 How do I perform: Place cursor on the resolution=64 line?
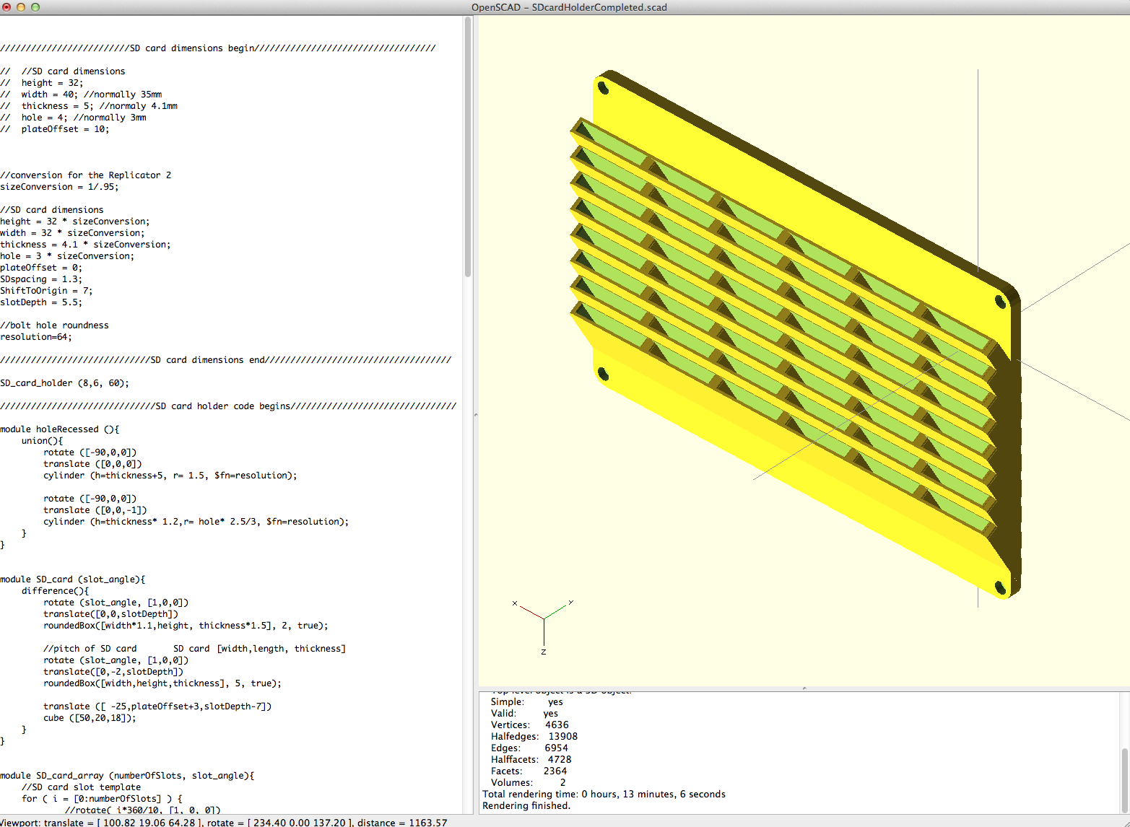(x=36, y=337)
